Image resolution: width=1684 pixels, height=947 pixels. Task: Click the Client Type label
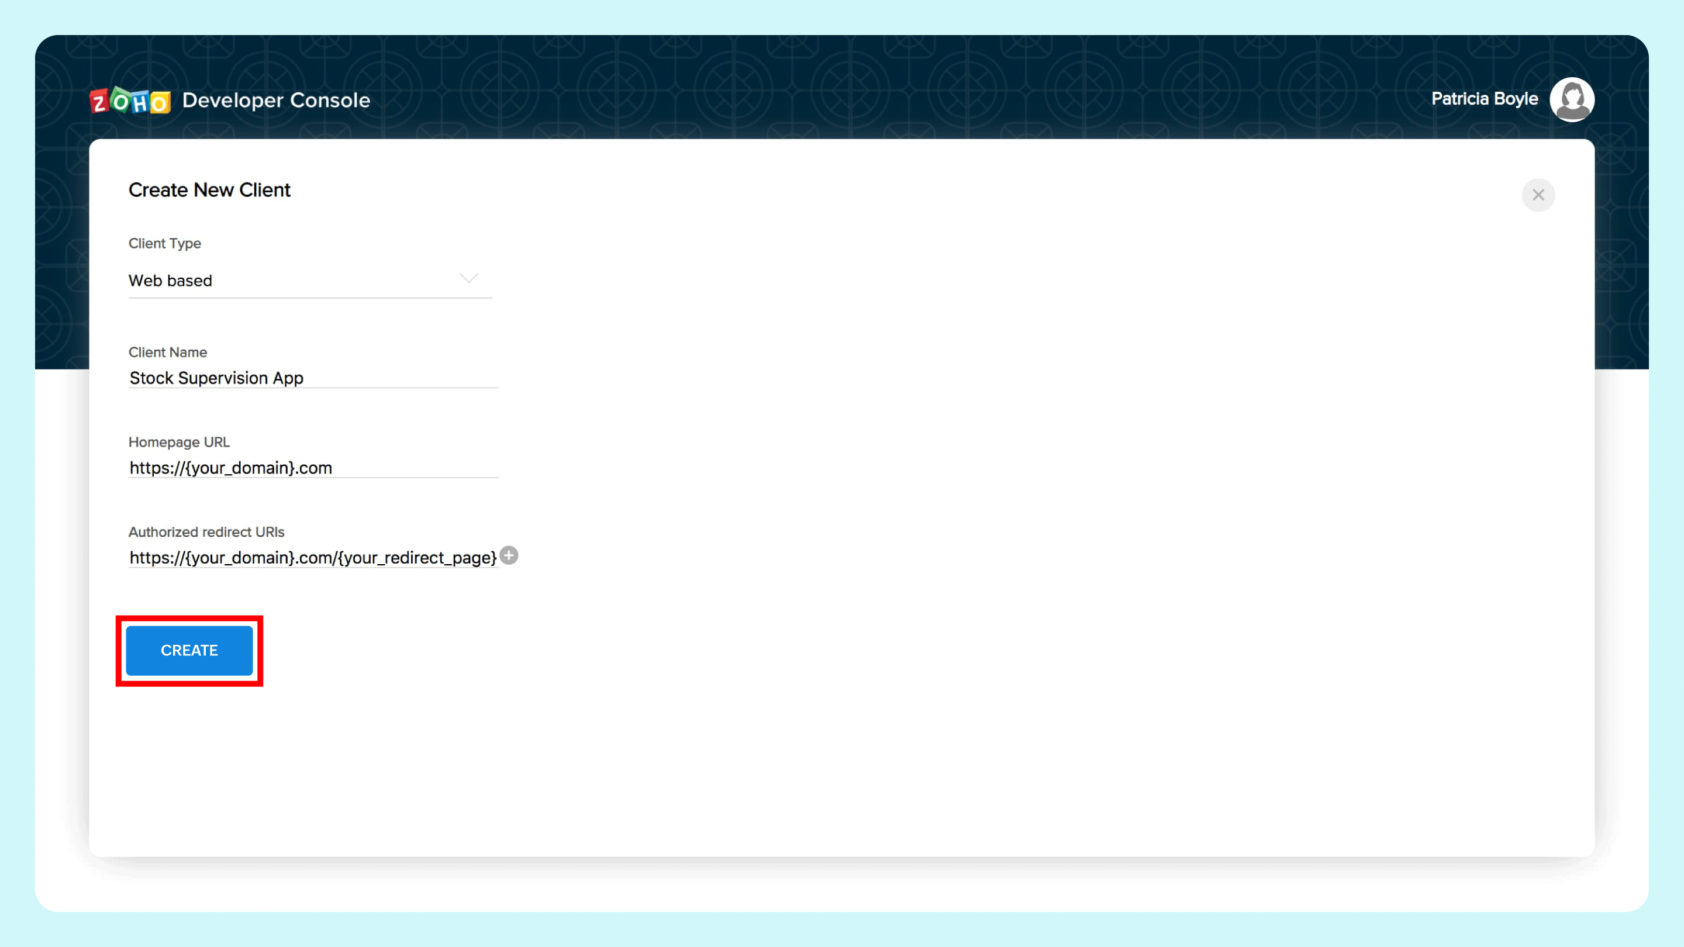pos(165,243)
